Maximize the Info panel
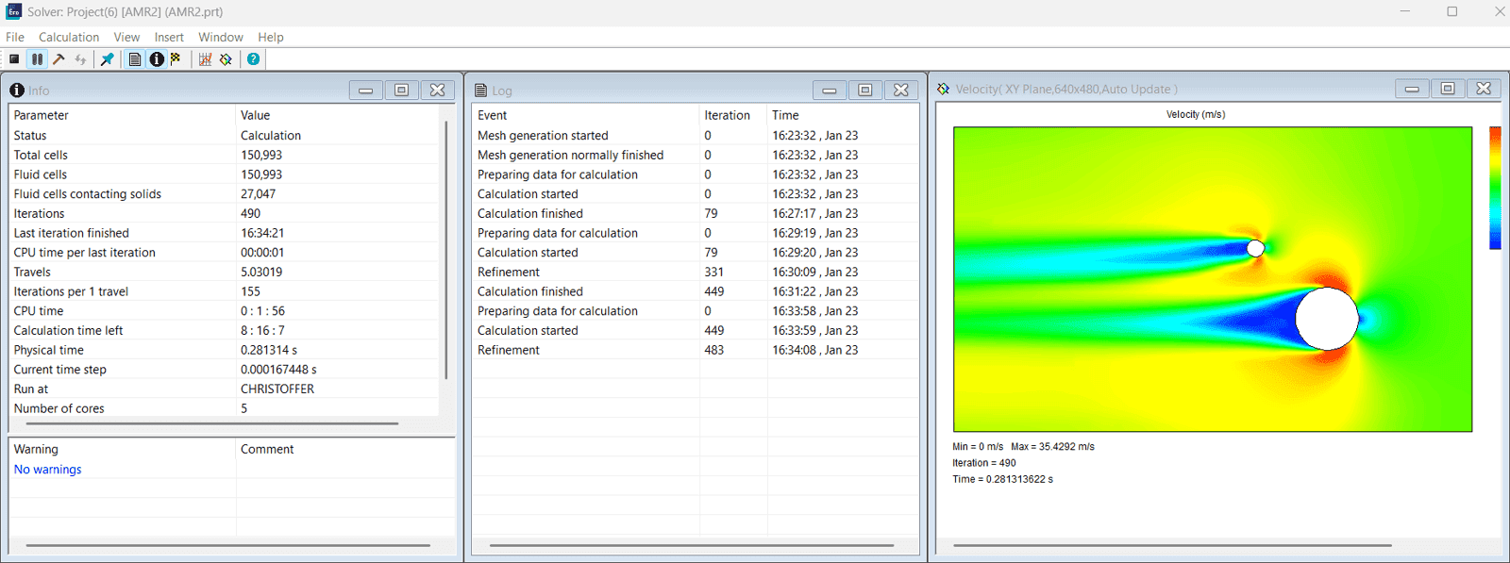 401,91
